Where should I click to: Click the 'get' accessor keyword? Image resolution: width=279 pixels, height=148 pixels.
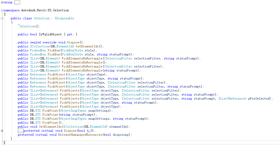click(70, 34)
